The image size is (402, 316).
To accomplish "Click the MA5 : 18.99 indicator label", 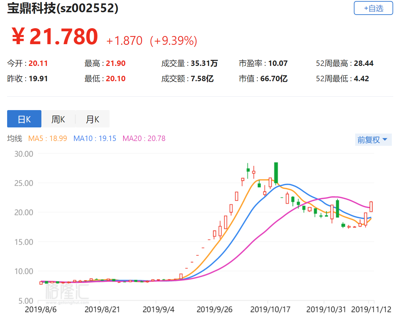I will point(47,139).
